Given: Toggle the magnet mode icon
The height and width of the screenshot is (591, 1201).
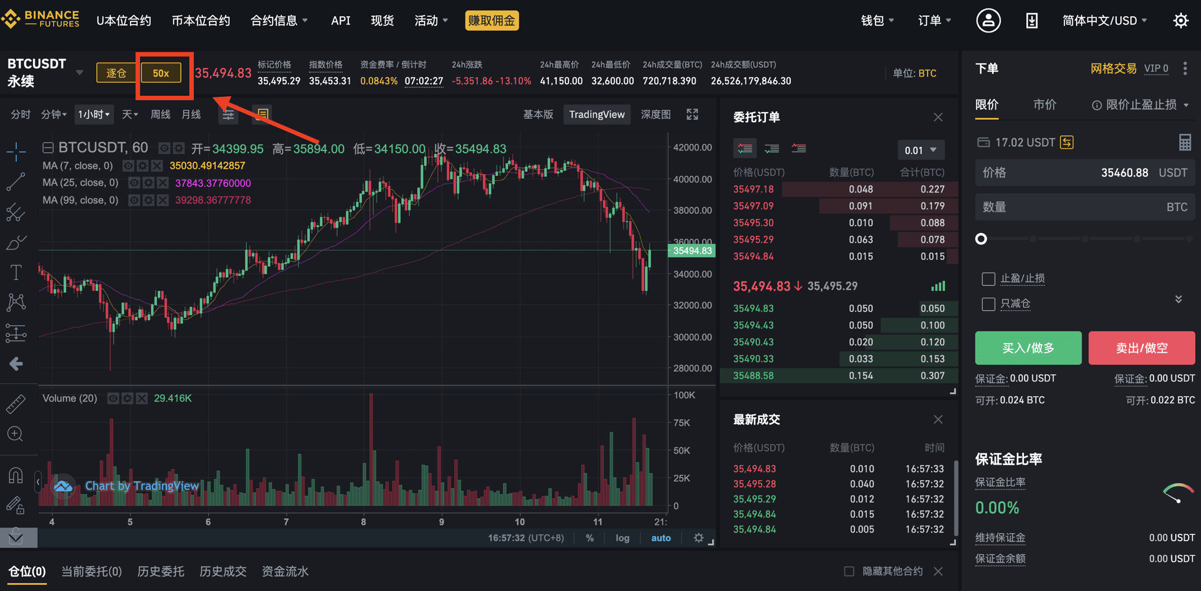Looking at the screenshot, I should pyautogui.click(x=16, y=475).
